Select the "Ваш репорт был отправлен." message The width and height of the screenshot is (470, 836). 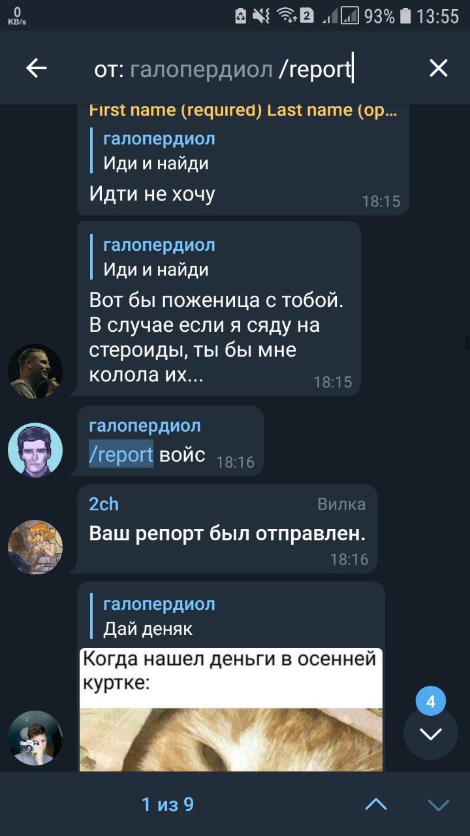coord(227,534)
